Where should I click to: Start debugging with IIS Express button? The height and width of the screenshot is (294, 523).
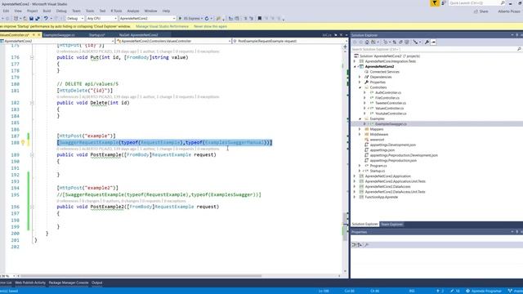[190, 19]
